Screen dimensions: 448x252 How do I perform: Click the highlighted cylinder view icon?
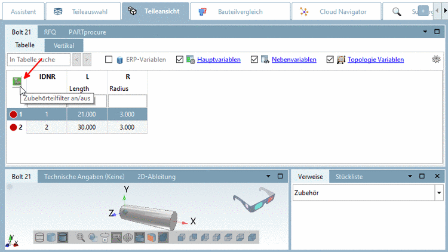click(x=139, y=238)
